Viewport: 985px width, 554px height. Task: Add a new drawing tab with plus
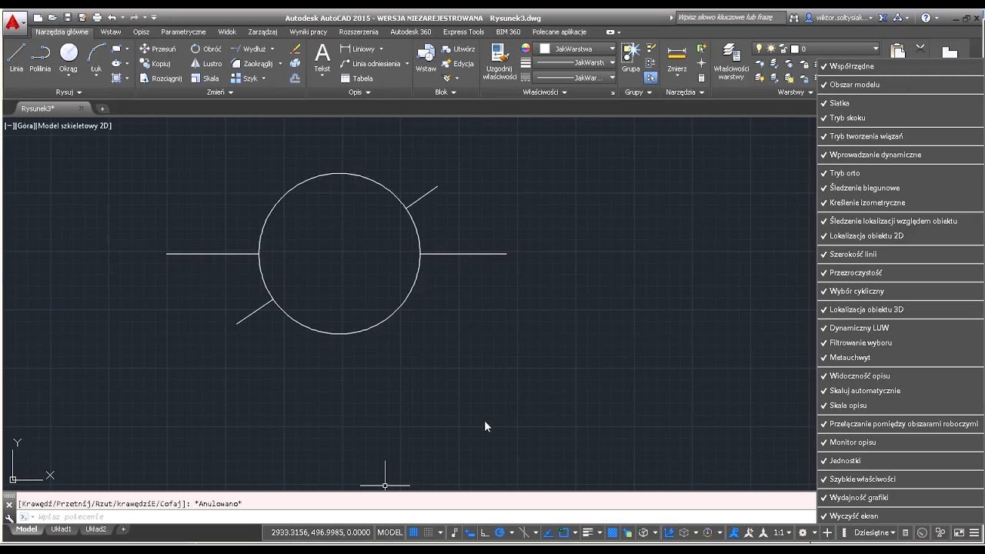tap(102, 108)
